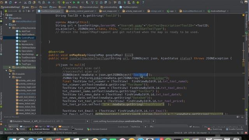249x140 pixels.
Task: Click the UTF-8 encoding status entry
Action: coord(192,133)
